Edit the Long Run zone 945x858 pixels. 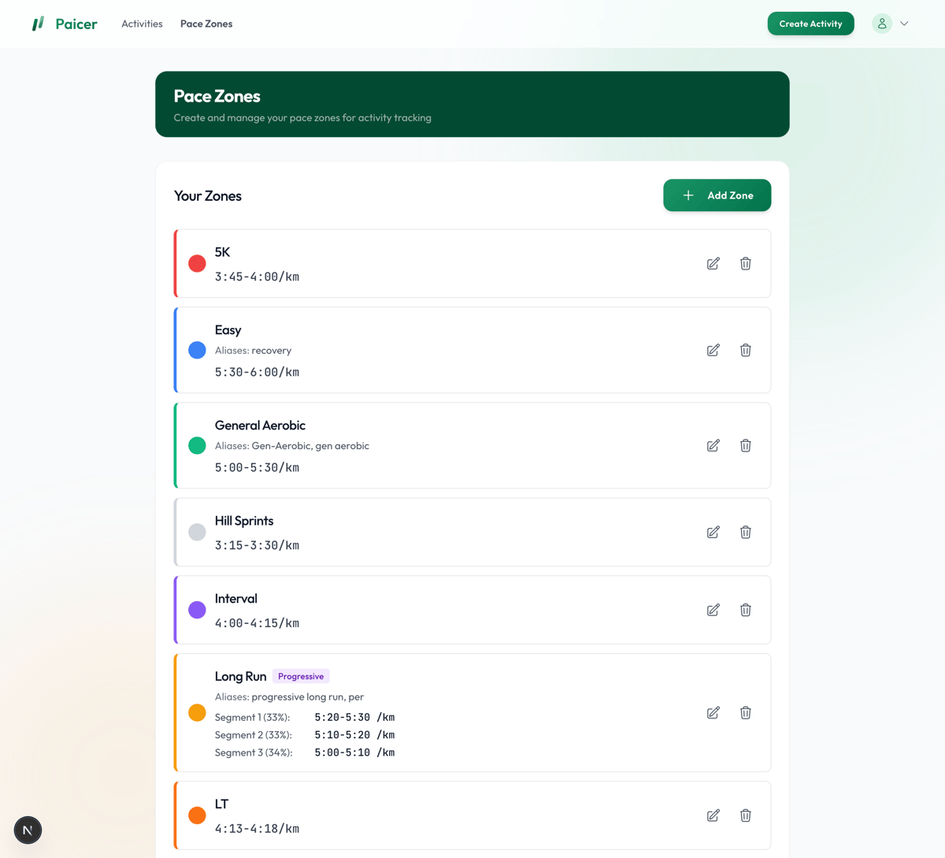(x=713, y=713)
